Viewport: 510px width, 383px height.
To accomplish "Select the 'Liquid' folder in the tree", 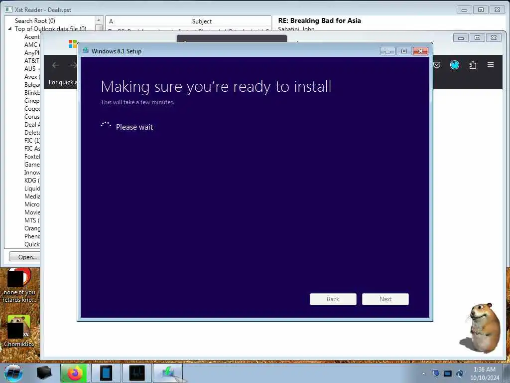I will [32, 188].
